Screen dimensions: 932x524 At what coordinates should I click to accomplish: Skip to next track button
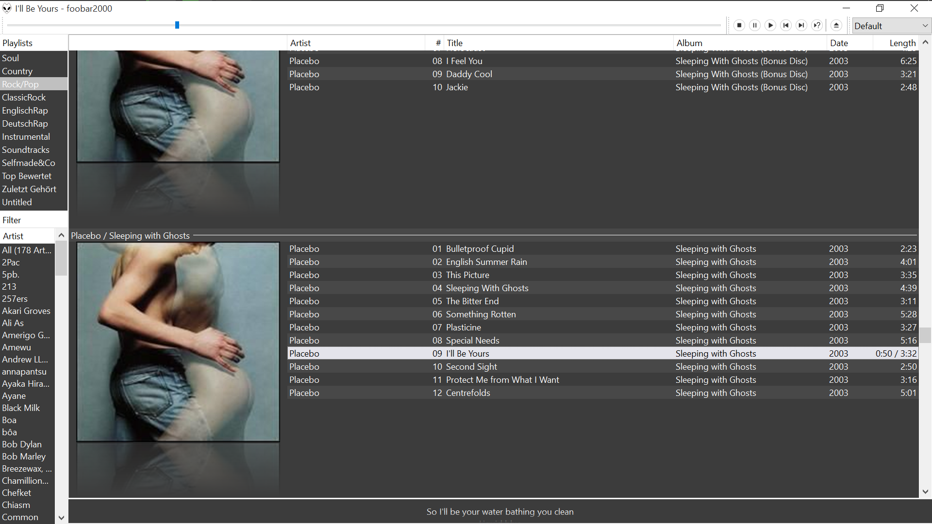tap(801, 25)
